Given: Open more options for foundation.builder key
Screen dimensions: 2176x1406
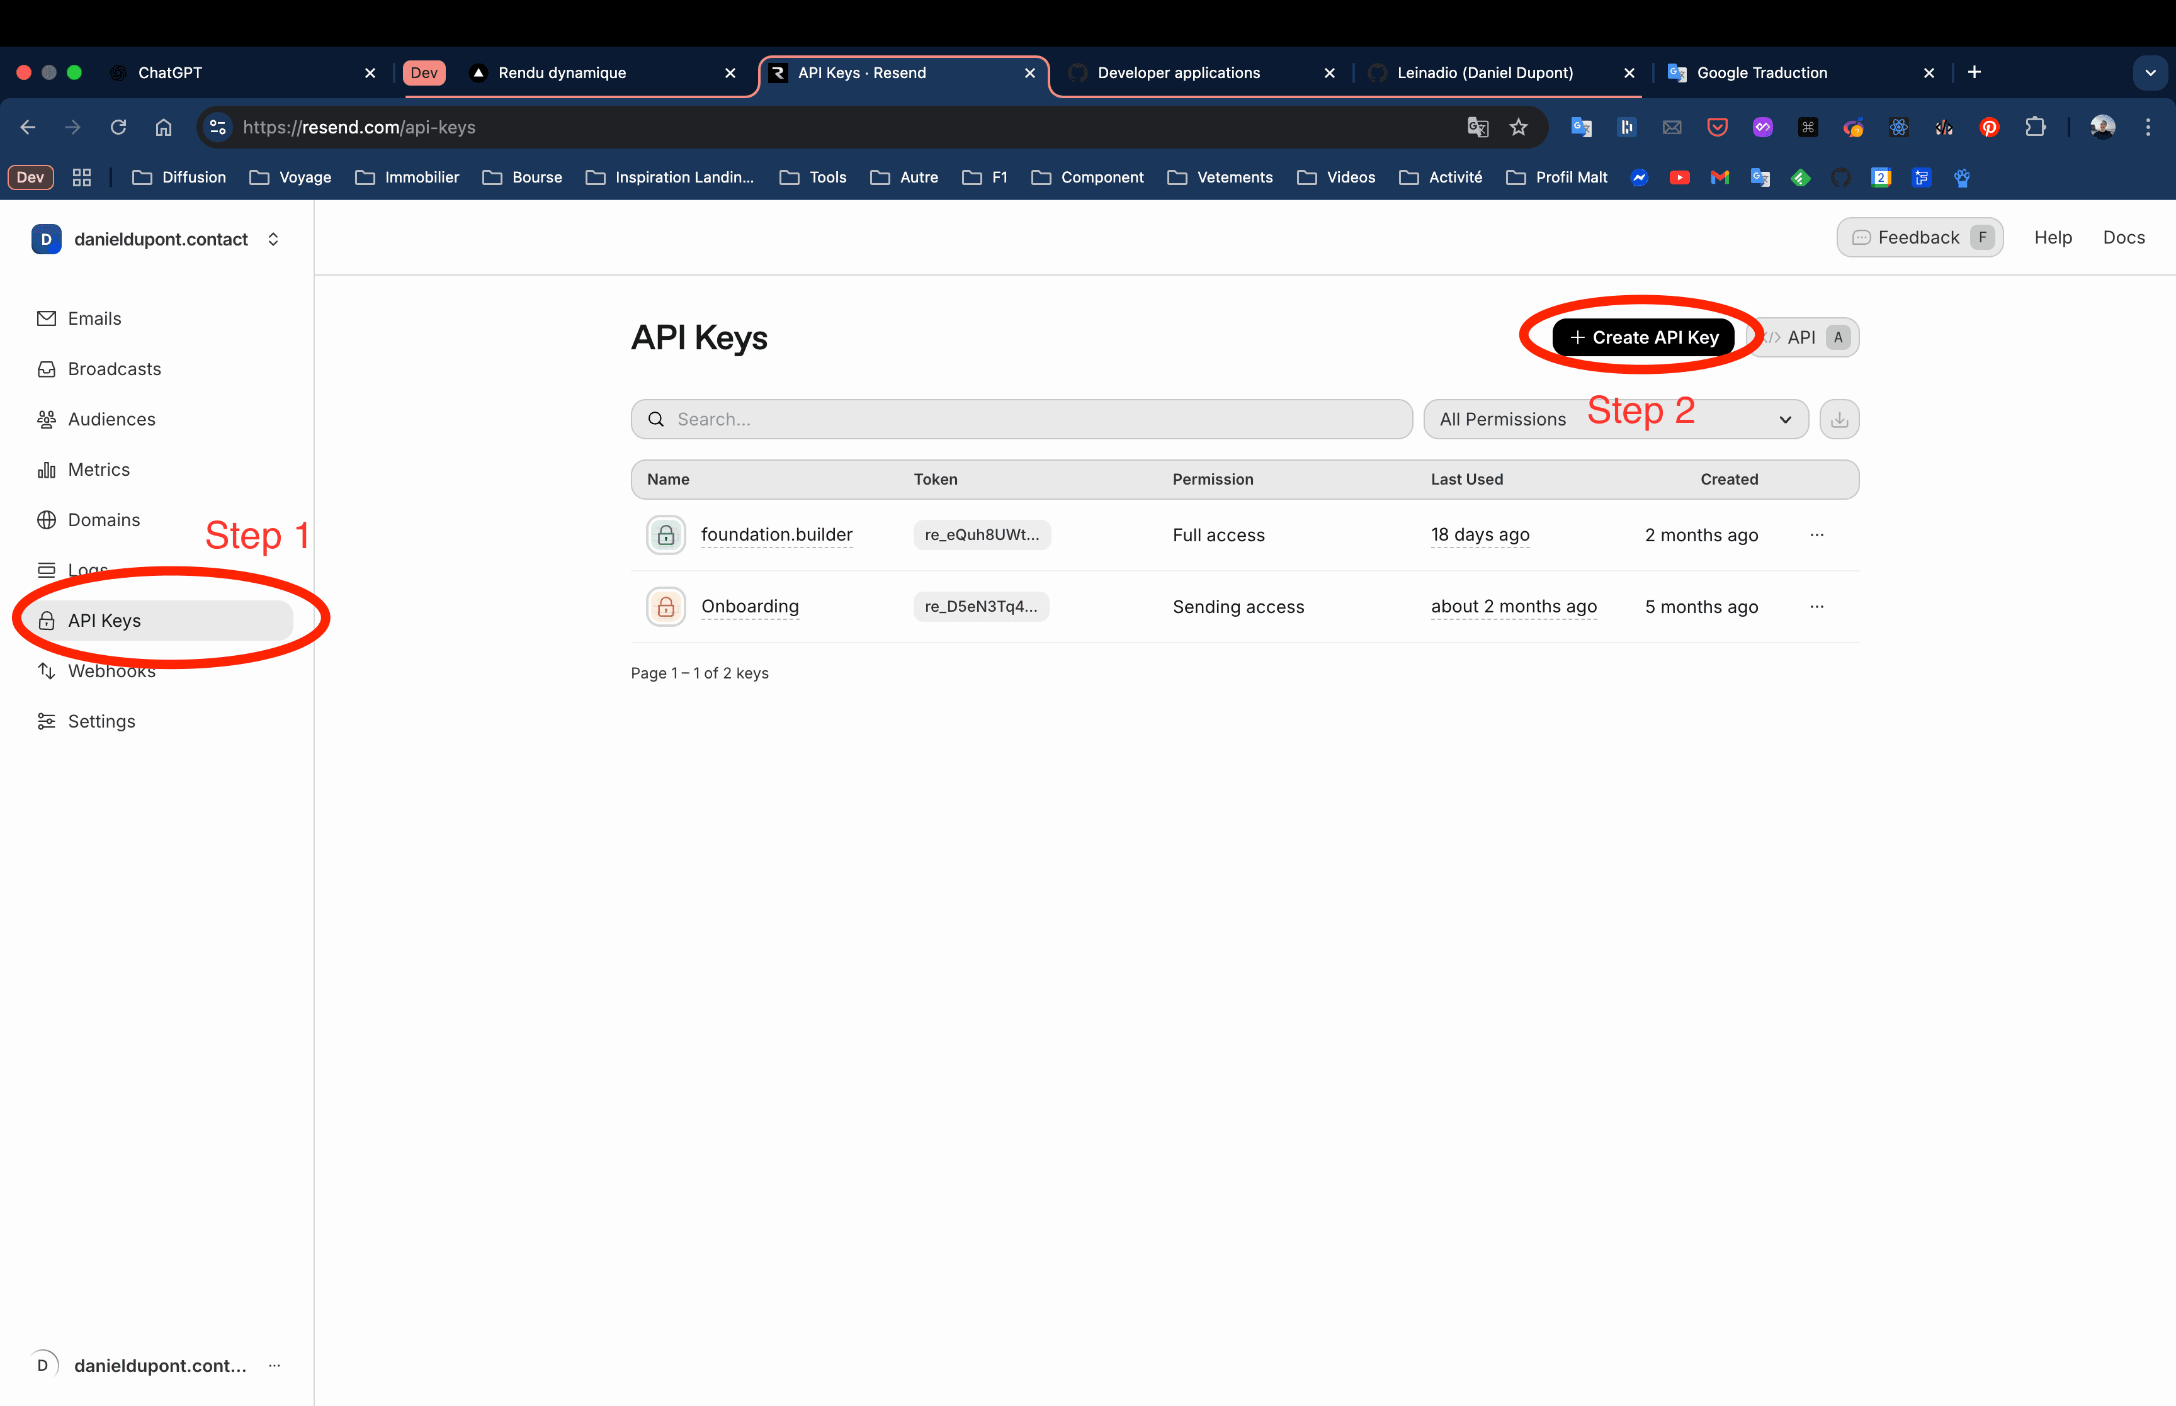Looking at the screenshot, I should click(x=1816, y=535).
